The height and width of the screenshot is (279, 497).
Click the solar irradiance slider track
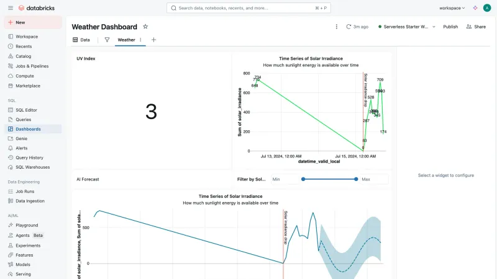330,179
